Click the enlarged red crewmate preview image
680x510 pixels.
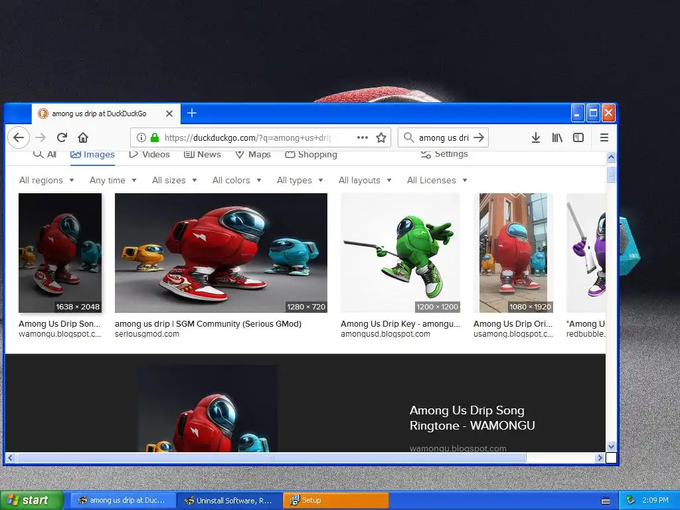click(x=208, y=408)
